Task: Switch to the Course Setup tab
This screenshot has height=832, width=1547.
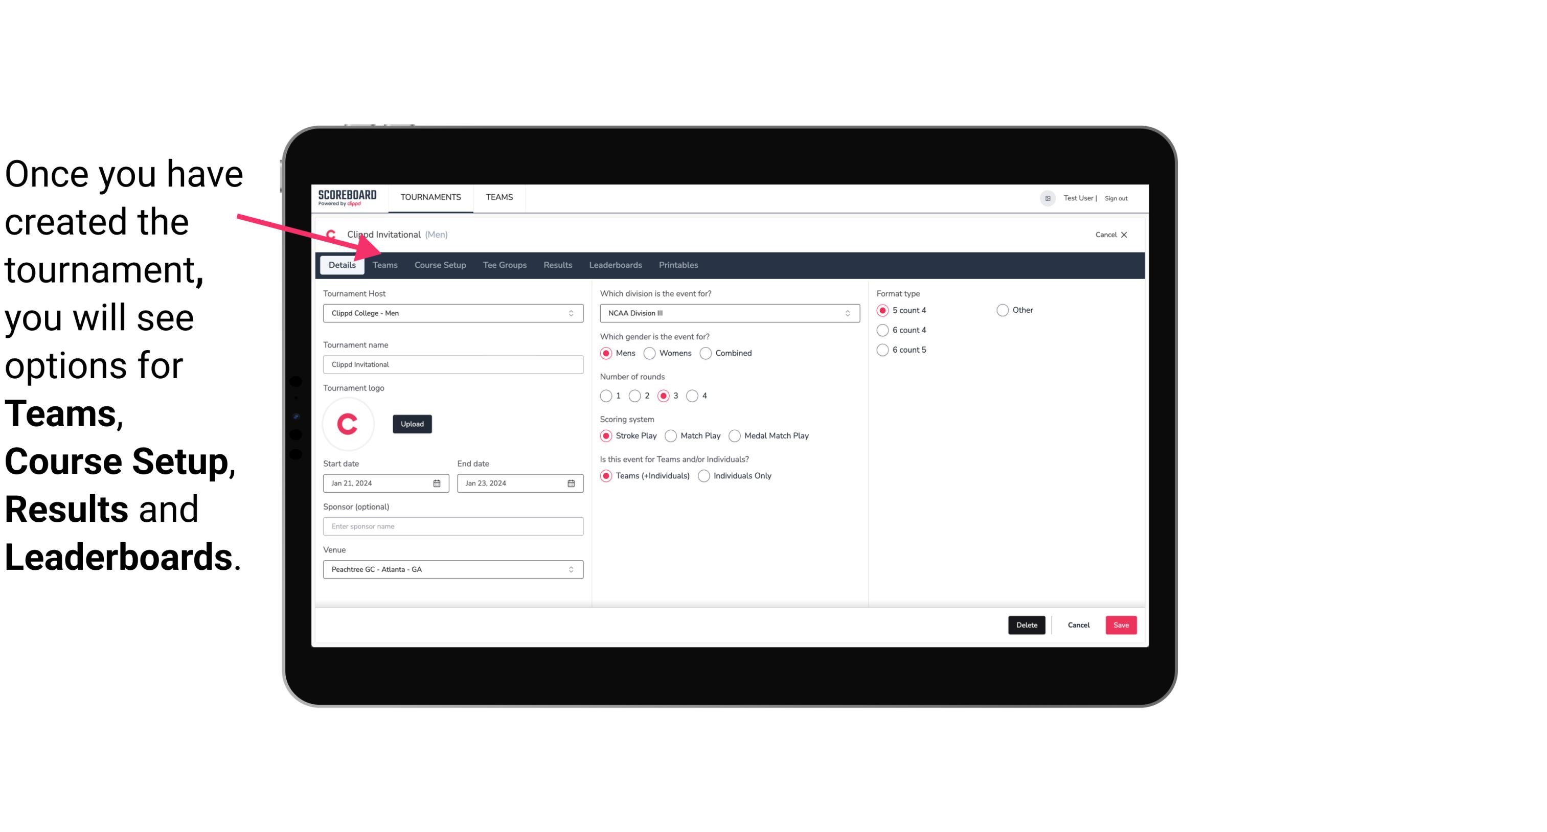Action: pyautogui.click(x=440, y=264)
